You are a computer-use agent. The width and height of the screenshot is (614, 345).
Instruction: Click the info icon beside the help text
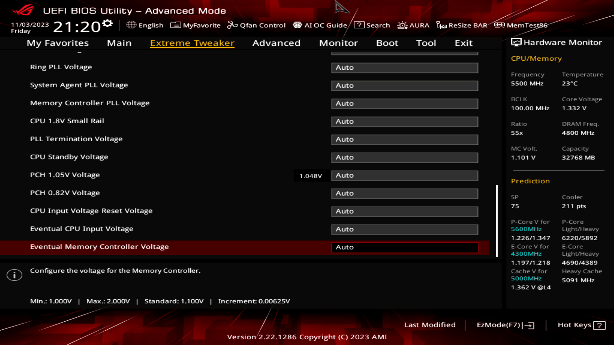point(14,275)
